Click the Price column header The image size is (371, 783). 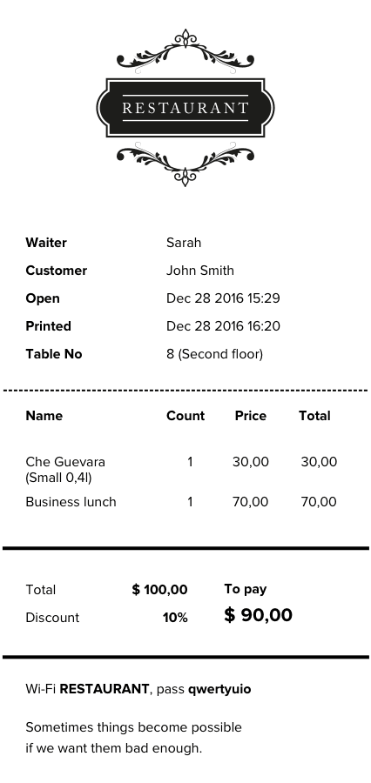[251, 416]
